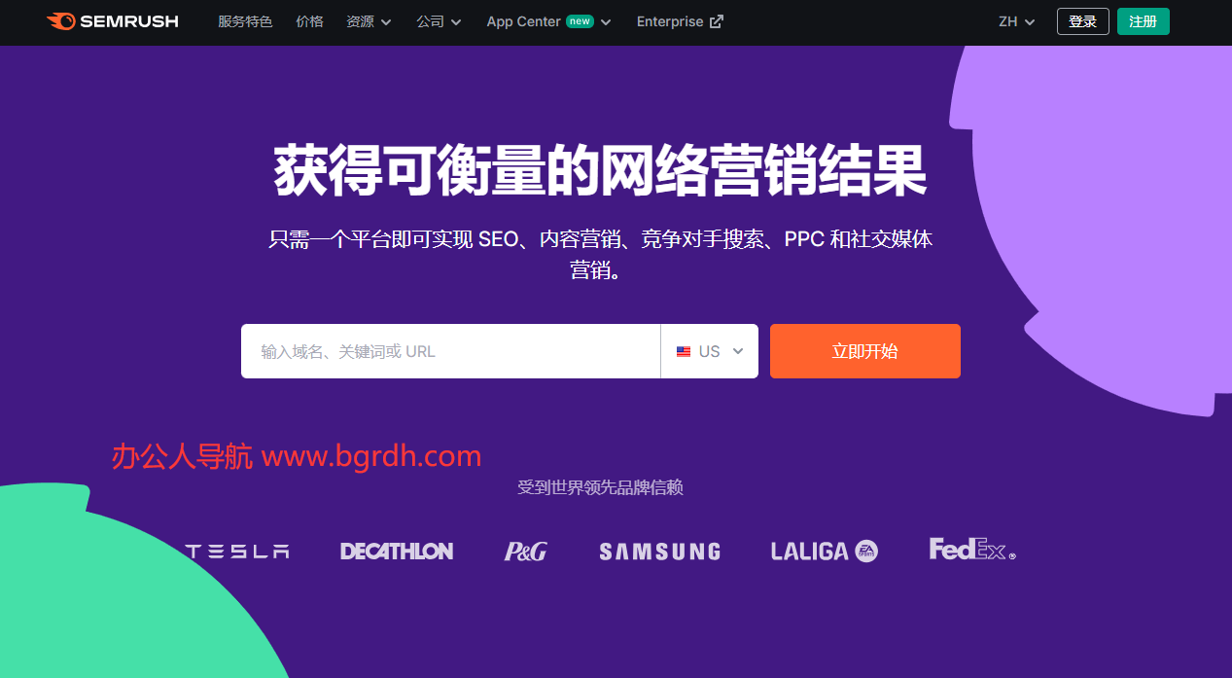Click the Tesla brand logo

pos(236,551)
